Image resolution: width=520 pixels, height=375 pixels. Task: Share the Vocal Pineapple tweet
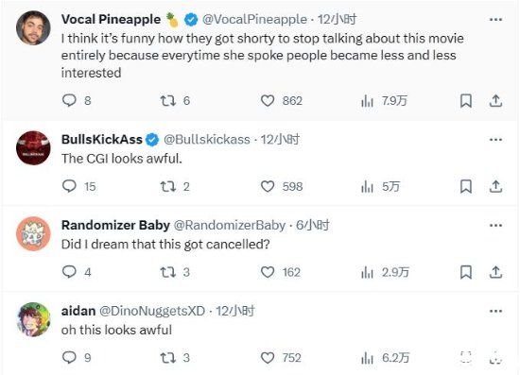click(495, 101)
